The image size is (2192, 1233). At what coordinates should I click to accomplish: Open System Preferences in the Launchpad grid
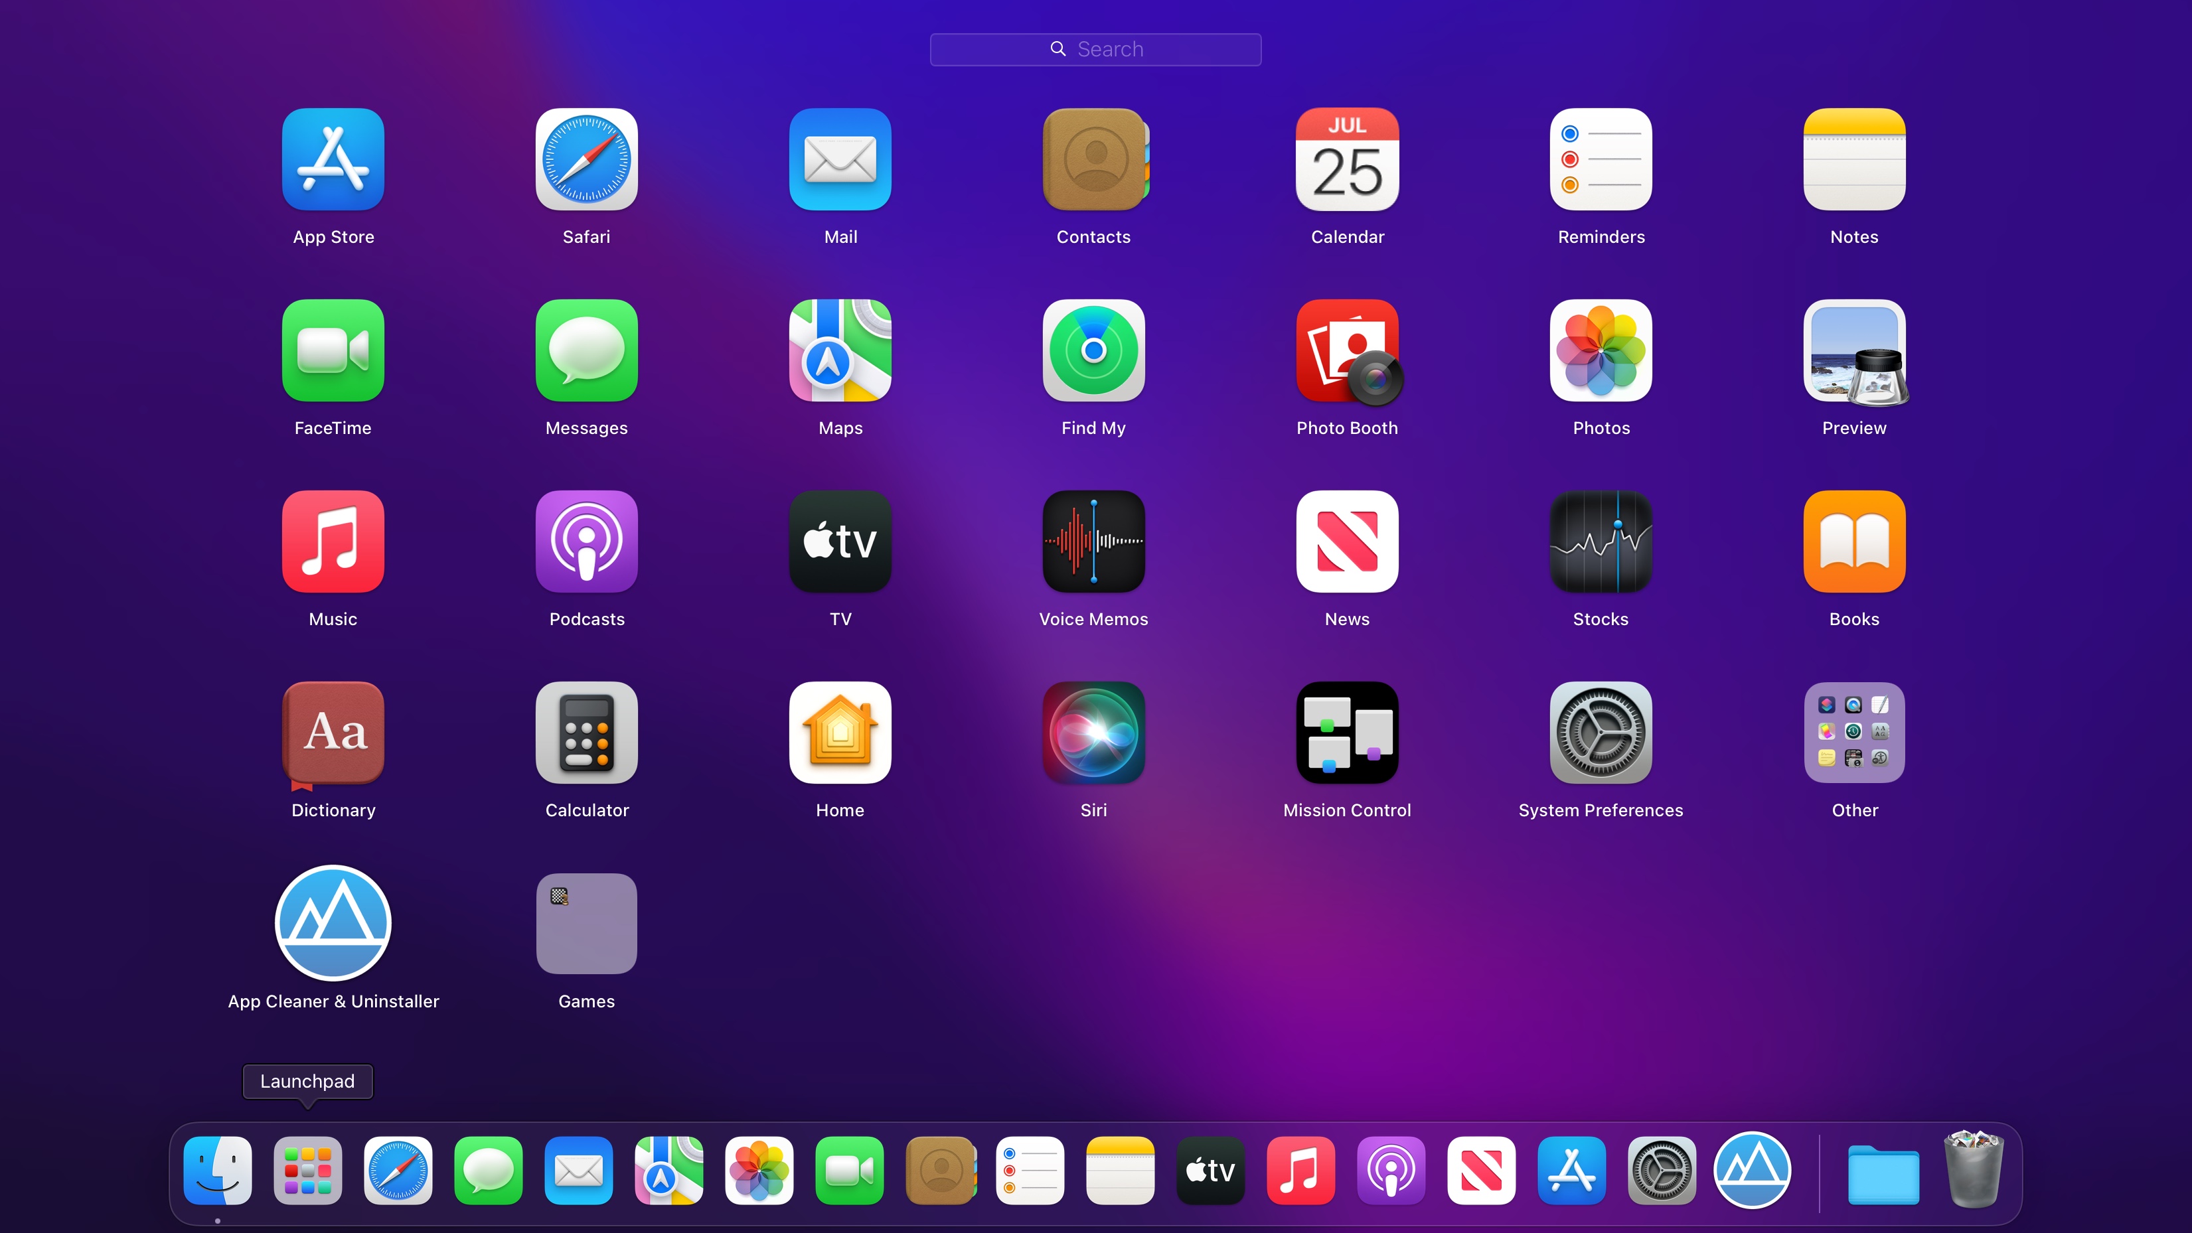[1601, 733]
